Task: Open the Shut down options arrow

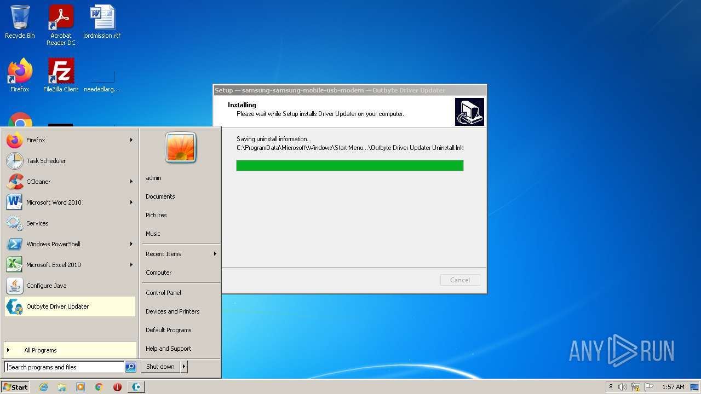Action: click(184, 367)
